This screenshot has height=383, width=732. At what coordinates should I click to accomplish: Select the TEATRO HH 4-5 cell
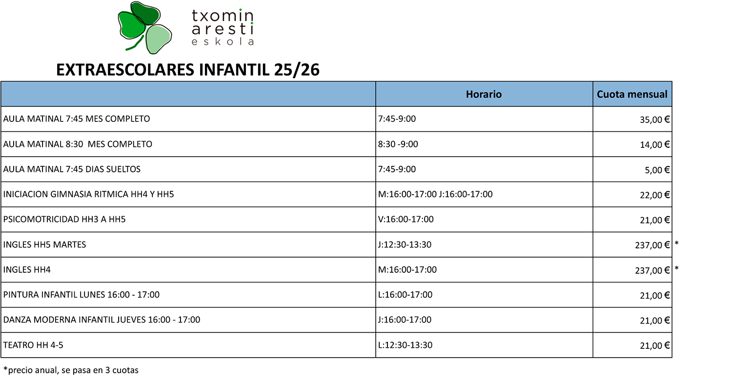pos(33,345)
